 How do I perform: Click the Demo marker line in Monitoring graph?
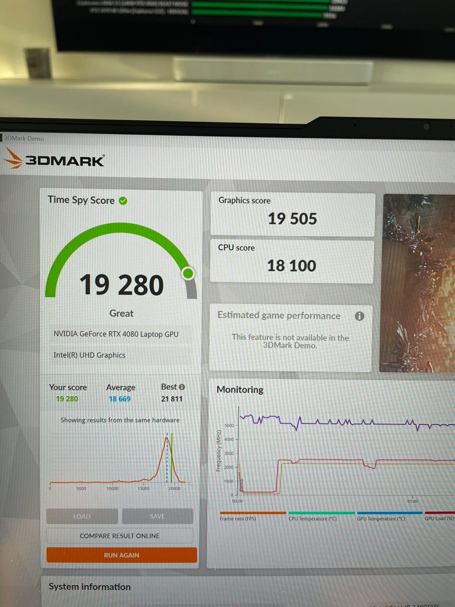[239, 451]
